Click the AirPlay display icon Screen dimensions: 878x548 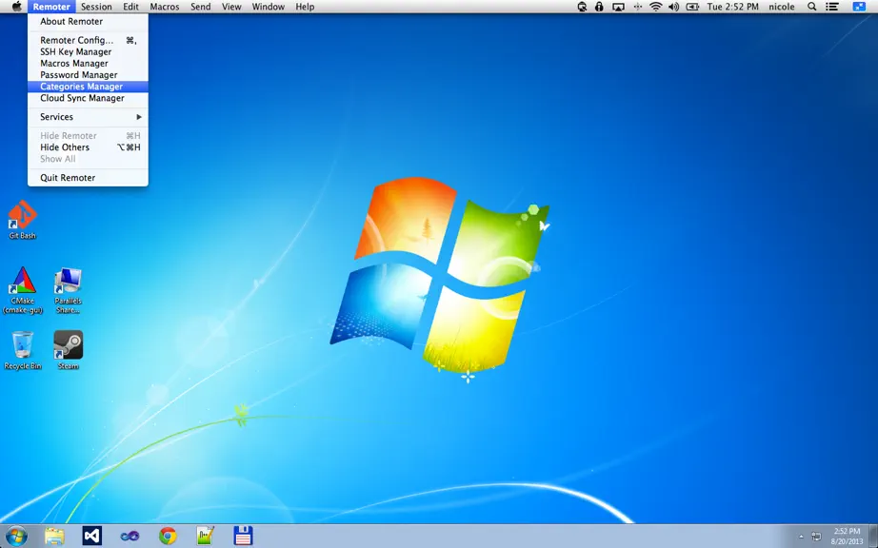point(618,7)
